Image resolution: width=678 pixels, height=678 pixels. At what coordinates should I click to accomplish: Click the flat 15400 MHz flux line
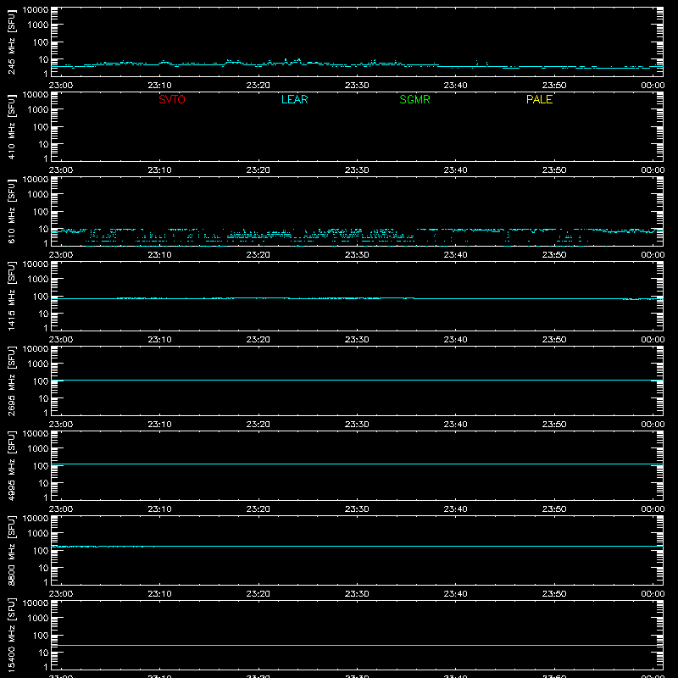[357, 645]
